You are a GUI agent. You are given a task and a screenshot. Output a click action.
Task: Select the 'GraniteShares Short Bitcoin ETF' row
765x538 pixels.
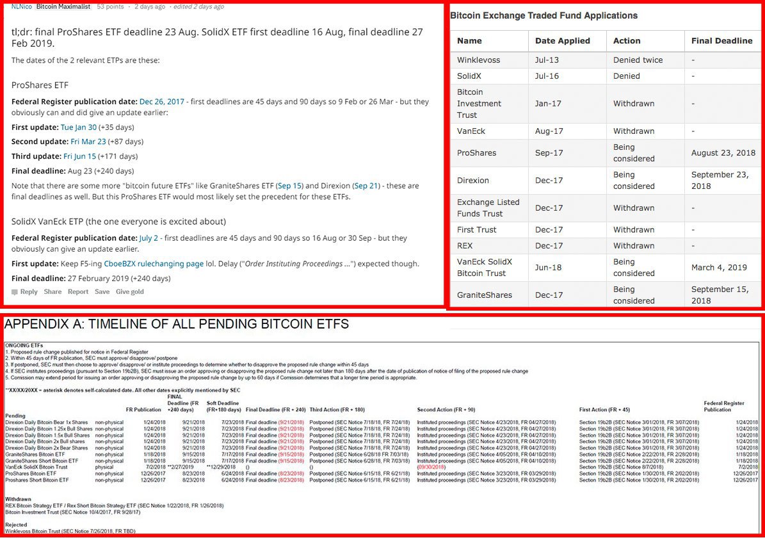tap(382, 461)
